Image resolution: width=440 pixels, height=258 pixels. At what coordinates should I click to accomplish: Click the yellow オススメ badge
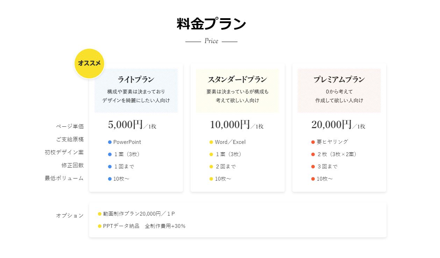coord(89,63)
